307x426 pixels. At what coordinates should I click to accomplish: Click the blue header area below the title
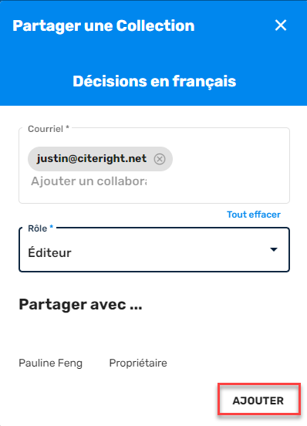[x=153, y=54]
